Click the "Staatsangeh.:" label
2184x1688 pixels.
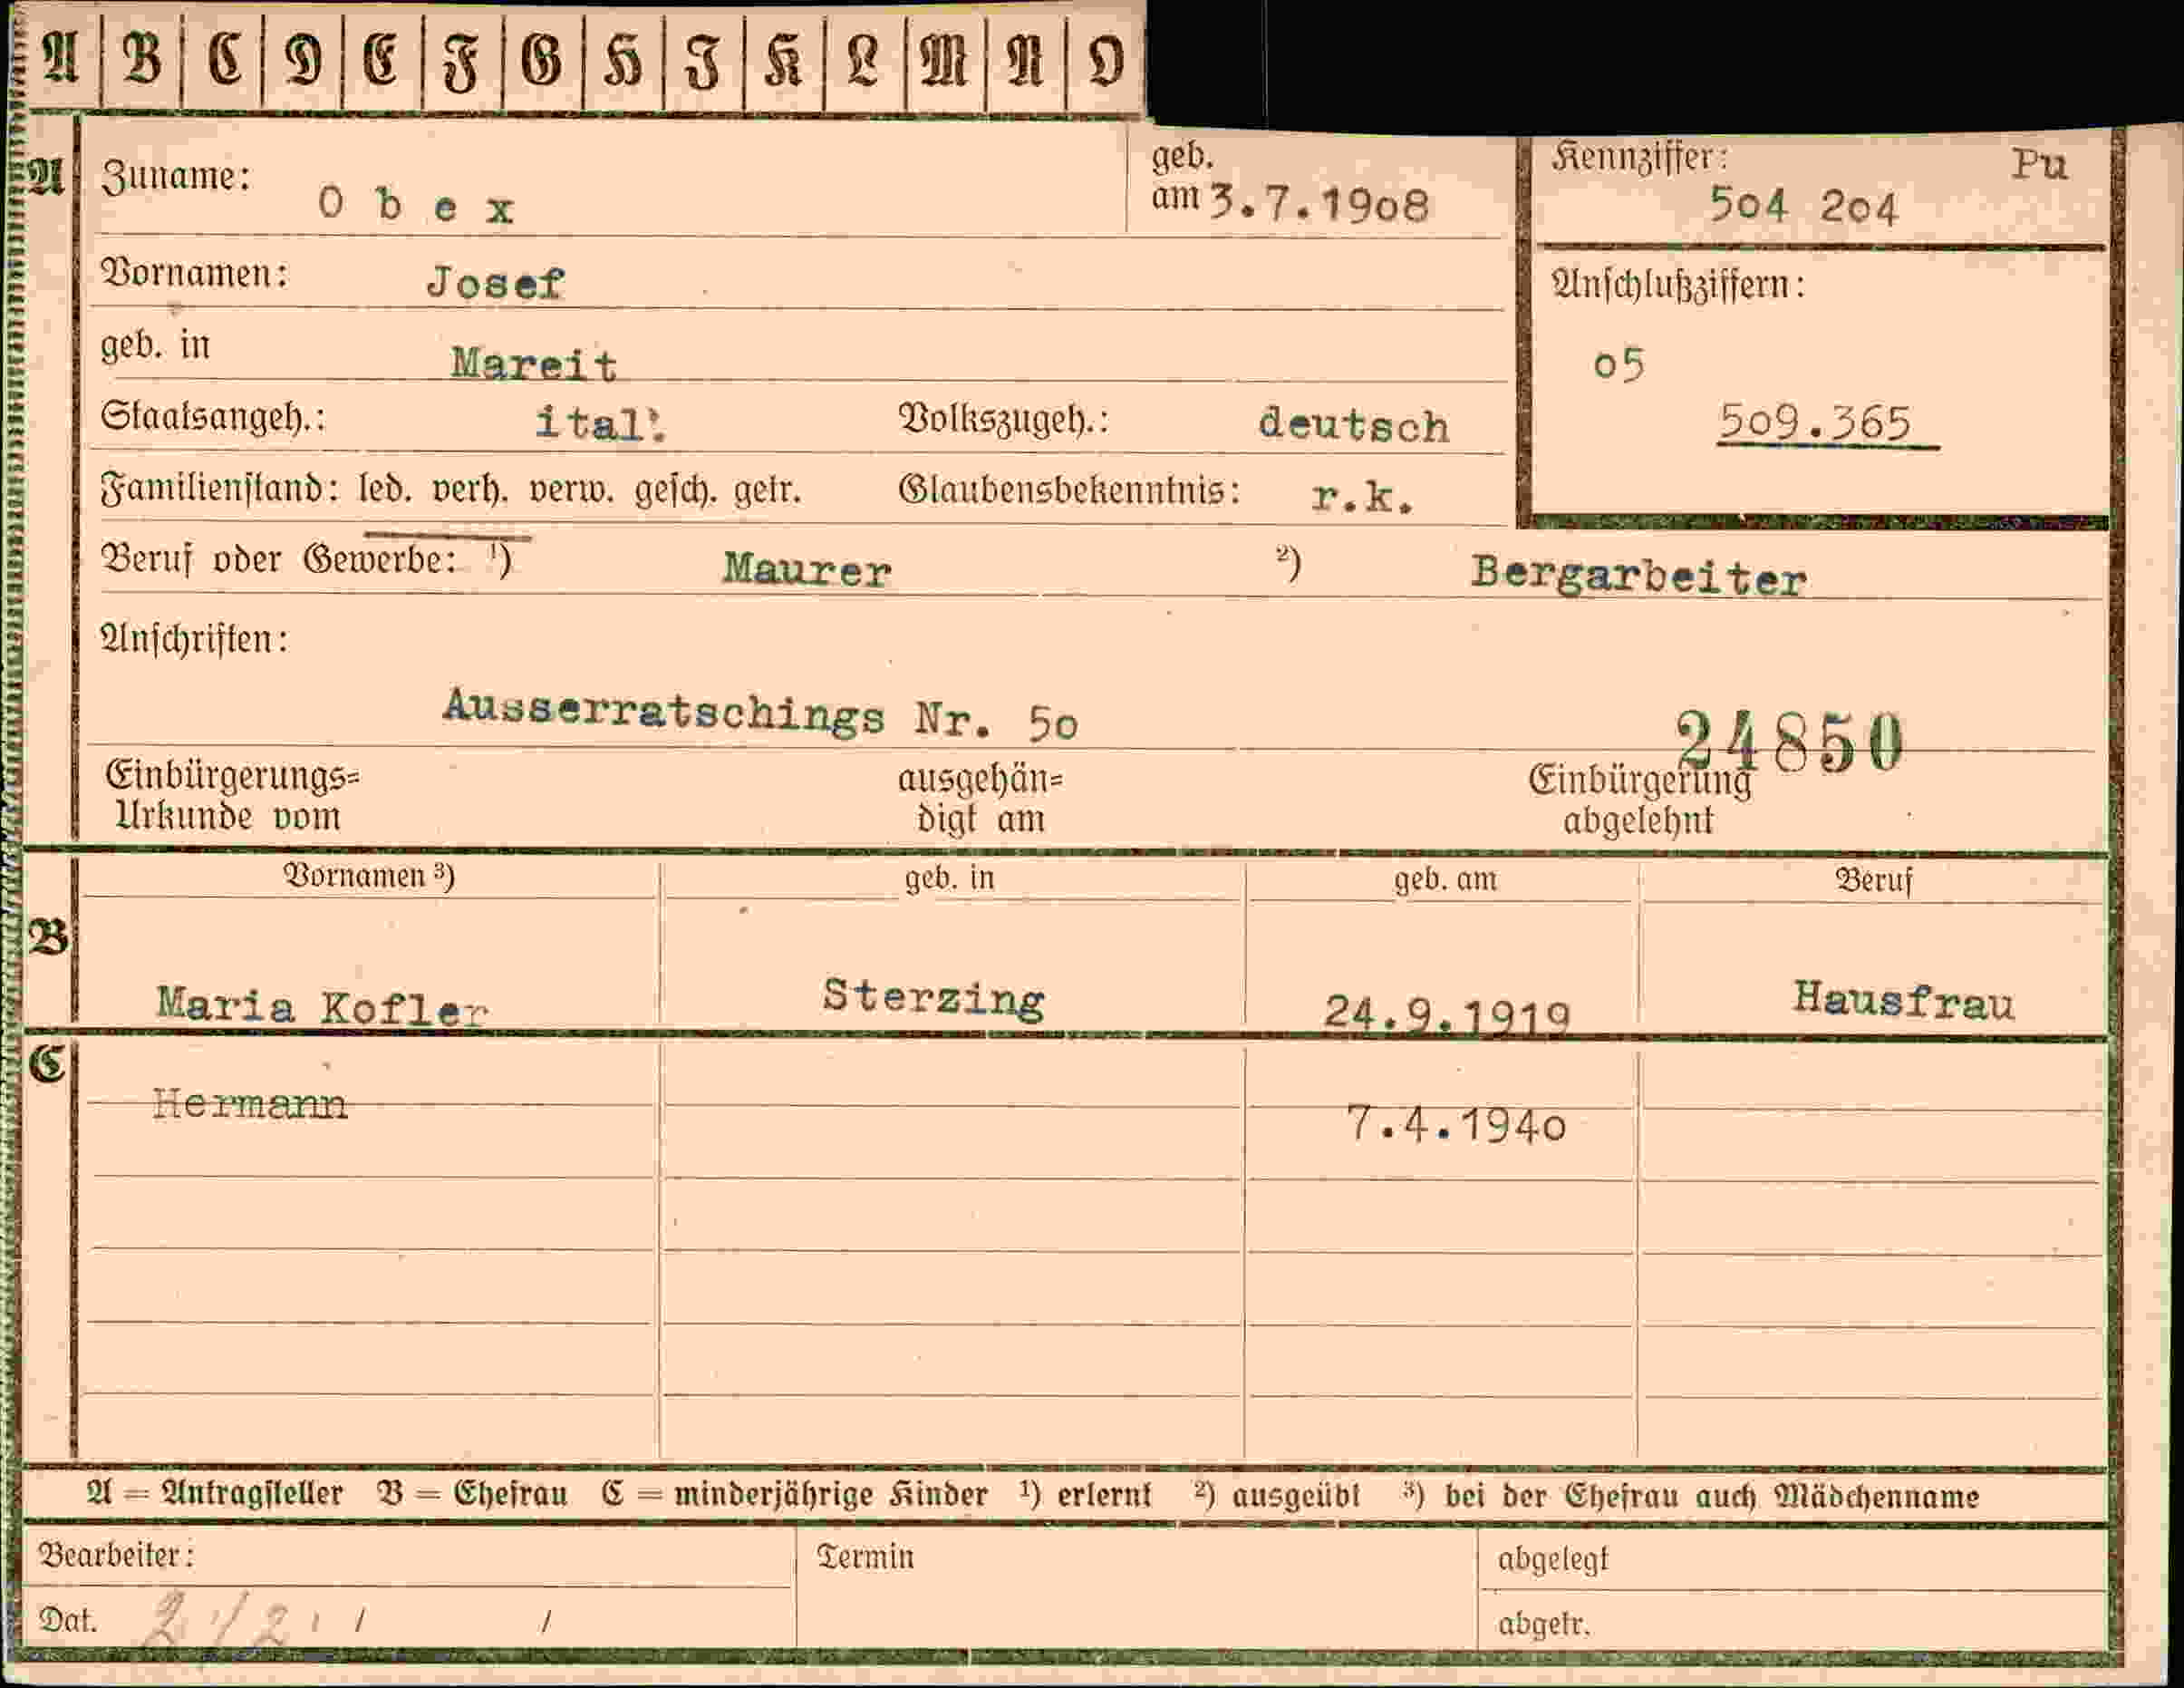pos(212,416)
